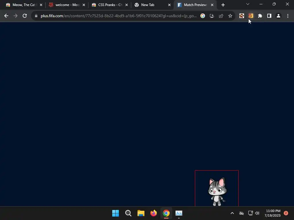Close the Match Preview tab

click(212, 5)
